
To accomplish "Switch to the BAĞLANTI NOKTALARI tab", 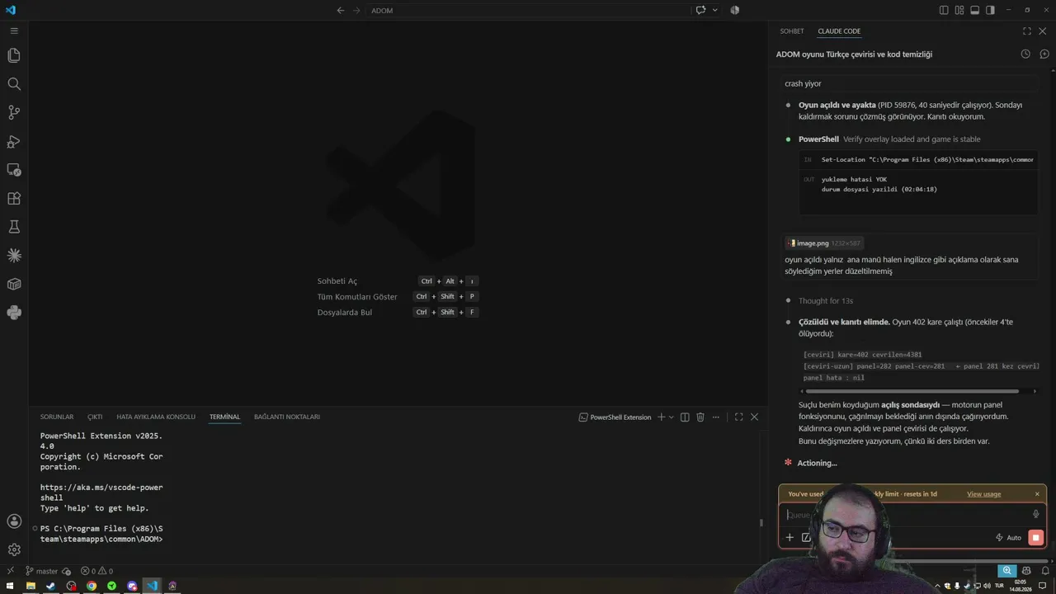I will tap(287, 417).
